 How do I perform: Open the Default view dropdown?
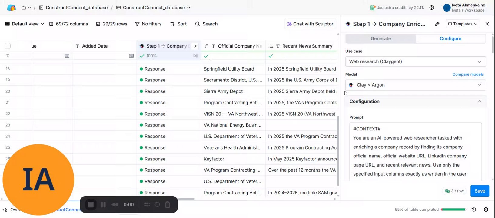[25, 24]
